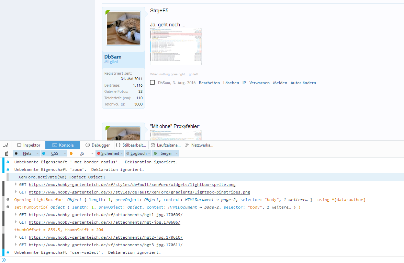Screen dimensions: 404x263
Task: Click the Object link after 'setThumbStrip('
Action: point(57,207)
